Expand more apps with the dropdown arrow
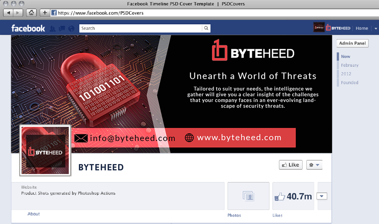Viewport: 379px width, 224px height. 322,196
